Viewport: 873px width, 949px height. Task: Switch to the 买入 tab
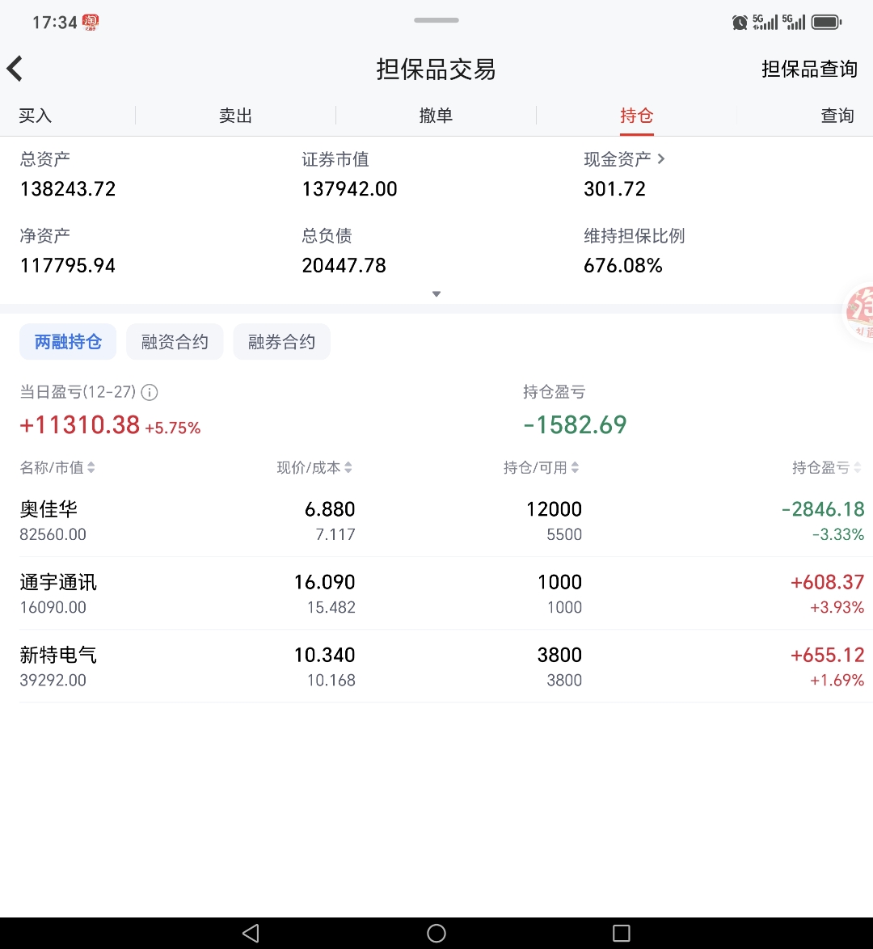(35, 116)
